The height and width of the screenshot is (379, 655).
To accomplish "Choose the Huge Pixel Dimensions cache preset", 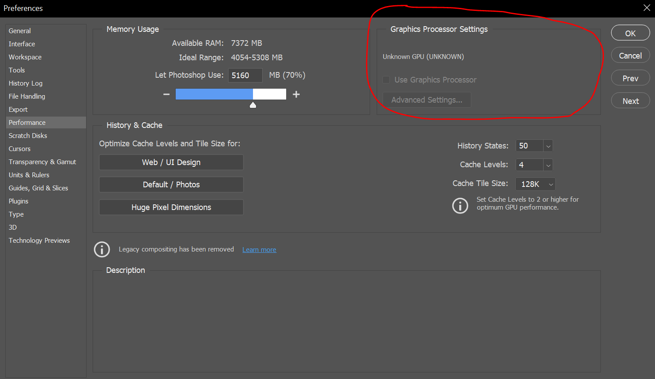I will click(171, 207).
